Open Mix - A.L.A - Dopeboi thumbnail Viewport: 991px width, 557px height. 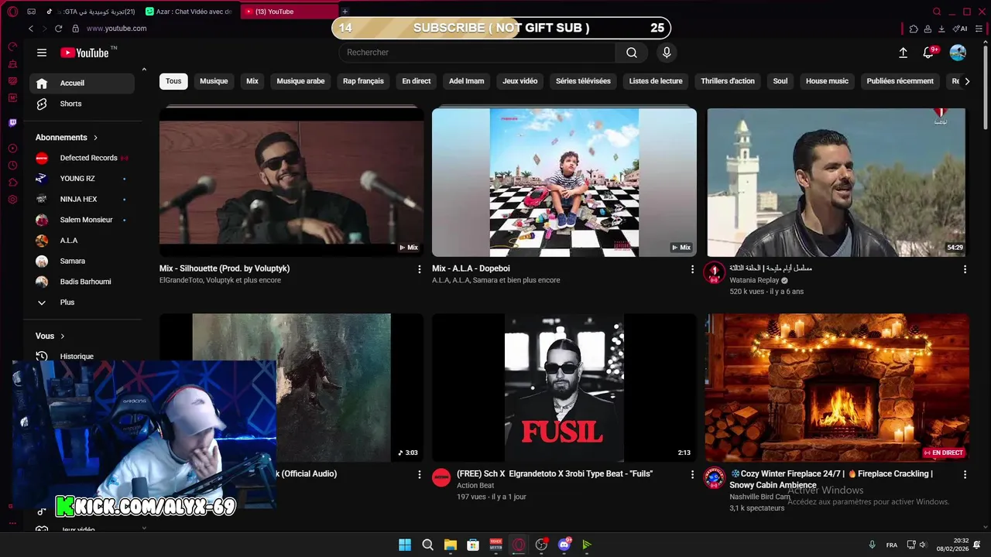[564, 183]
